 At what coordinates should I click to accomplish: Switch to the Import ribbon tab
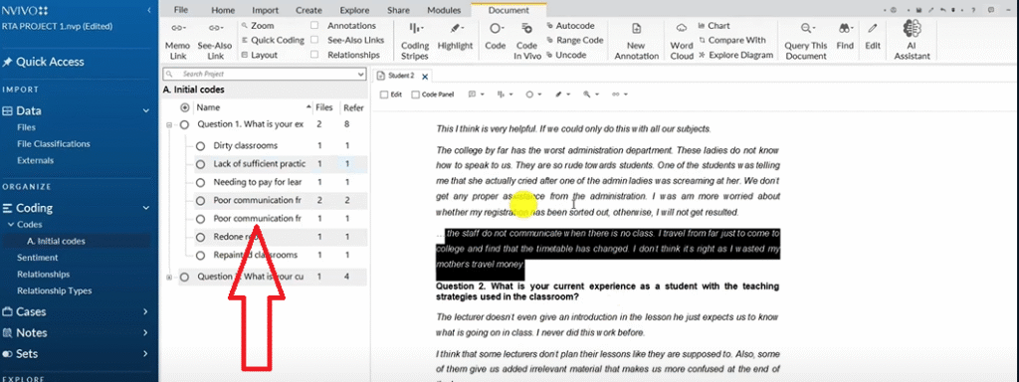click(x=265, y=10)
